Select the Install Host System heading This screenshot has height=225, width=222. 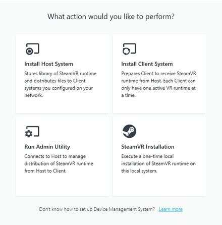(49, 64)
